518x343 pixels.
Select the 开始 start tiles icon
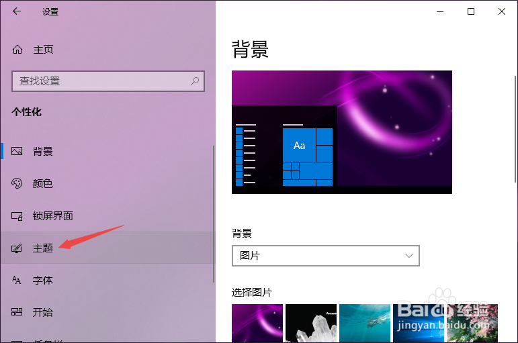(17, 312)
